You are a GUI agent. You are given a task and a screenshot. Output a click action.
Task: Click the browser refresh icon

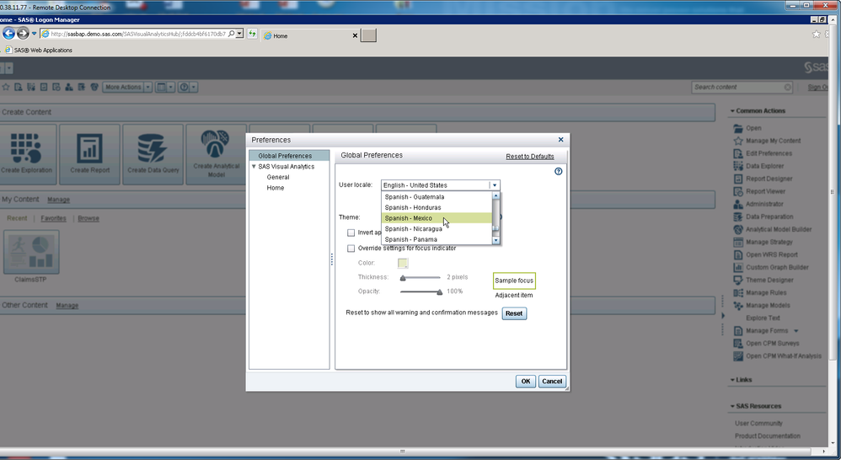[252, 34]
